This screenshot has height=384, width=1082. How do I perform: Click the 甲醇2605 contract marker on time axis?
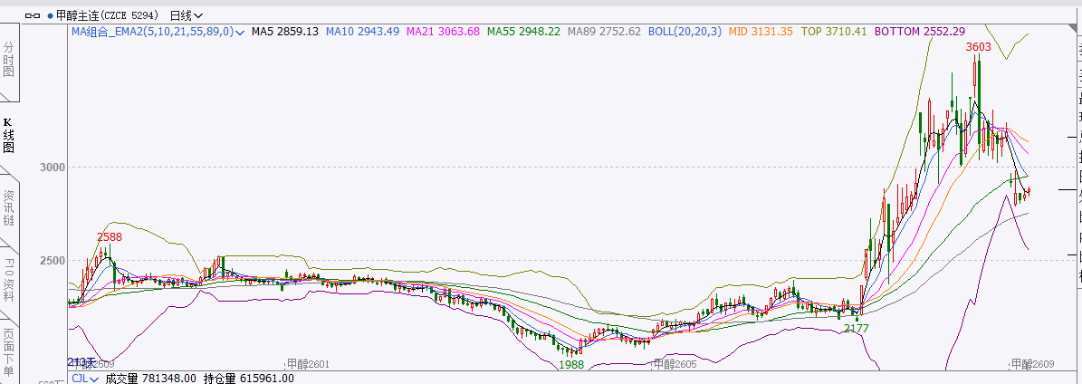point(675,364)
